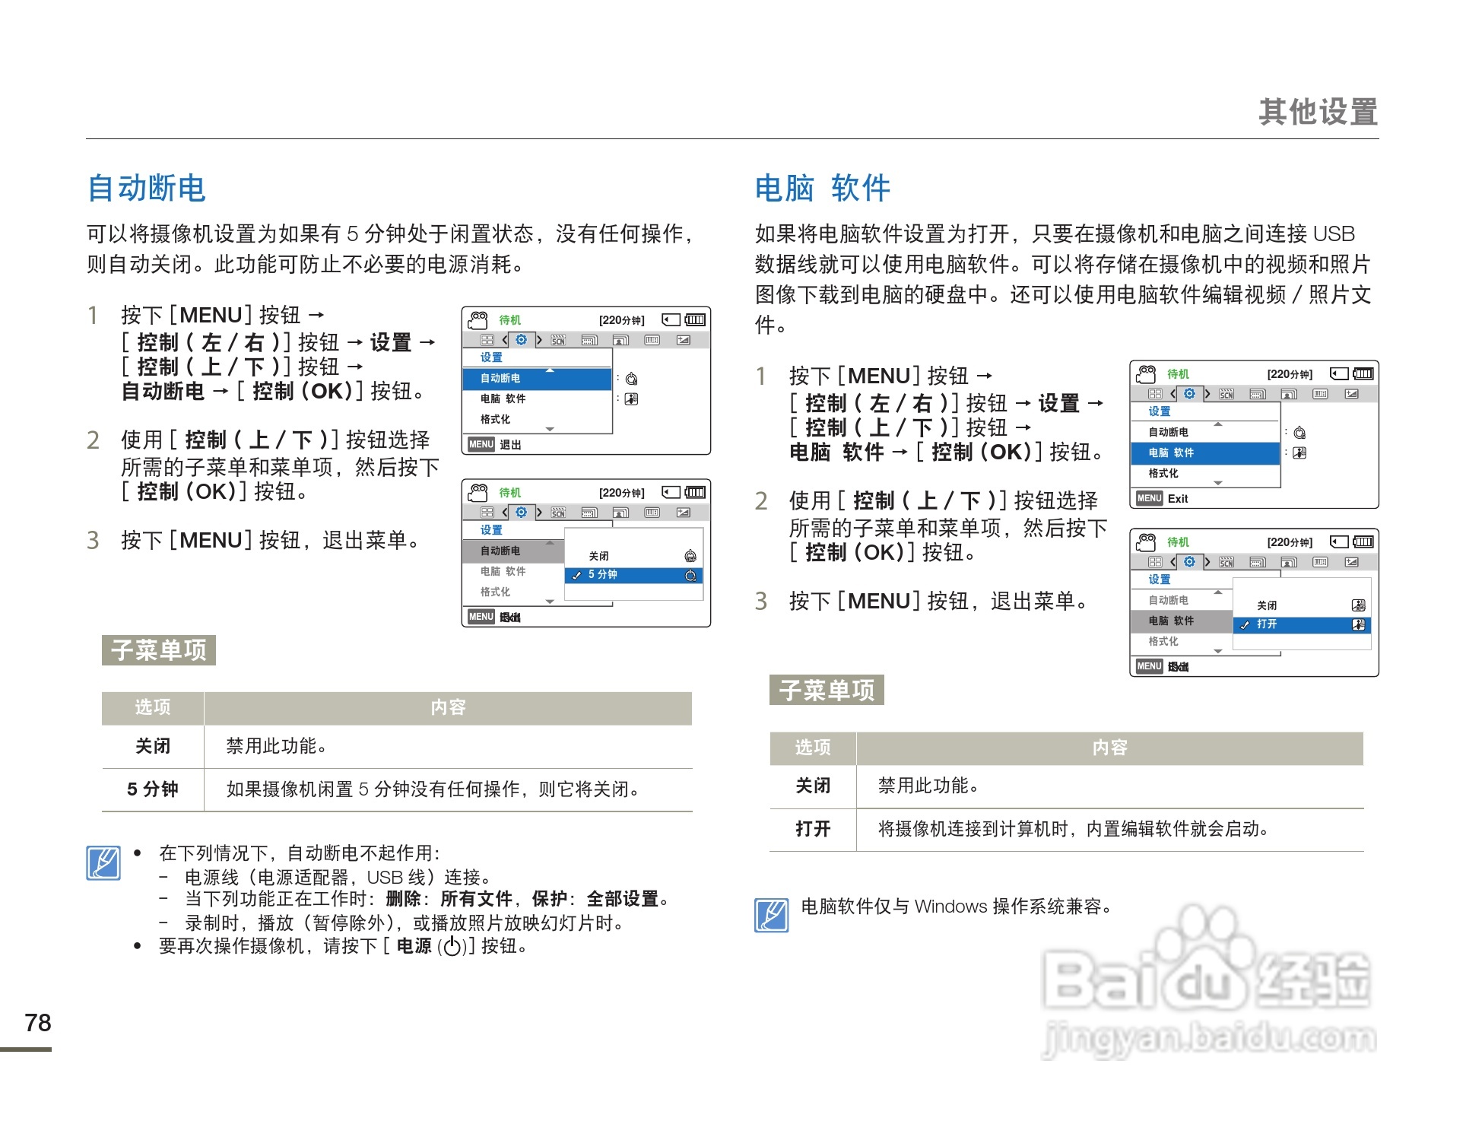Expand the settings list with the down arrow
1466x1121 pixels.
pyautogui.click(x=550, y=428)
